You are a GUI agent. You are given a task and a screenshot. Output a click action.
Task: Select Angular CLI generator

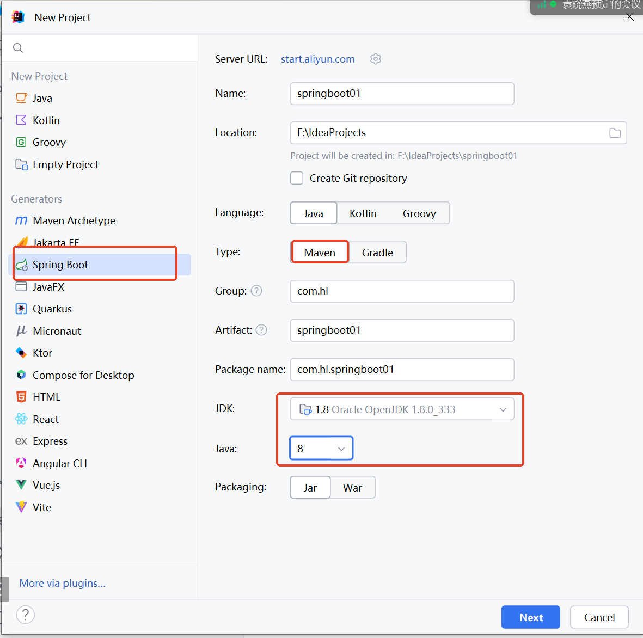pyautogui.click(x=100, y=463)
